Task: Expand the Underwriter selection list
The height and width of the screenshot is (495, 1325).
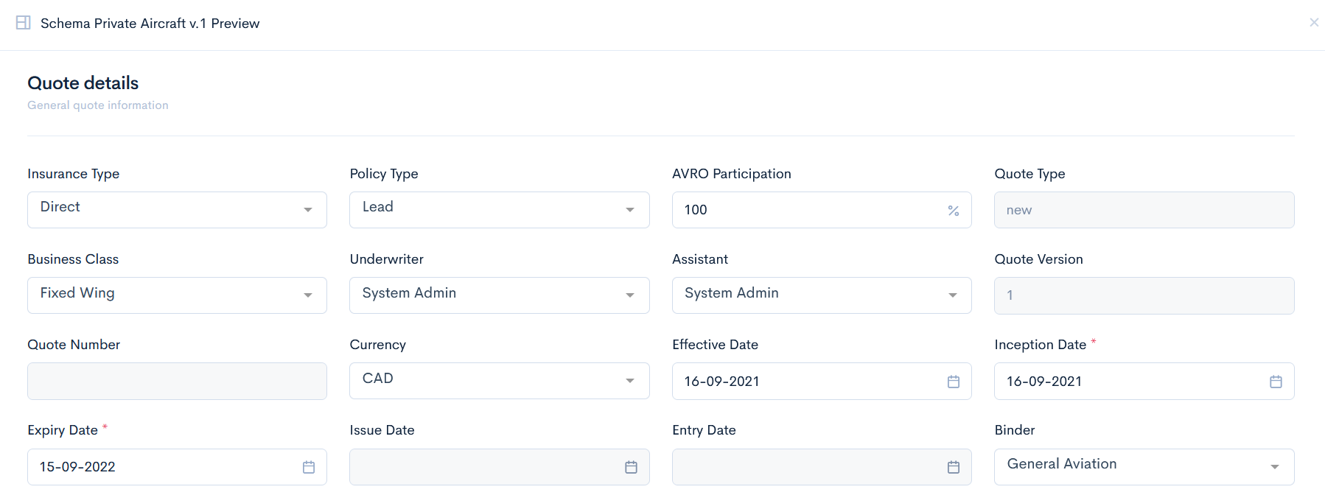Action: [x=499, y=295]
